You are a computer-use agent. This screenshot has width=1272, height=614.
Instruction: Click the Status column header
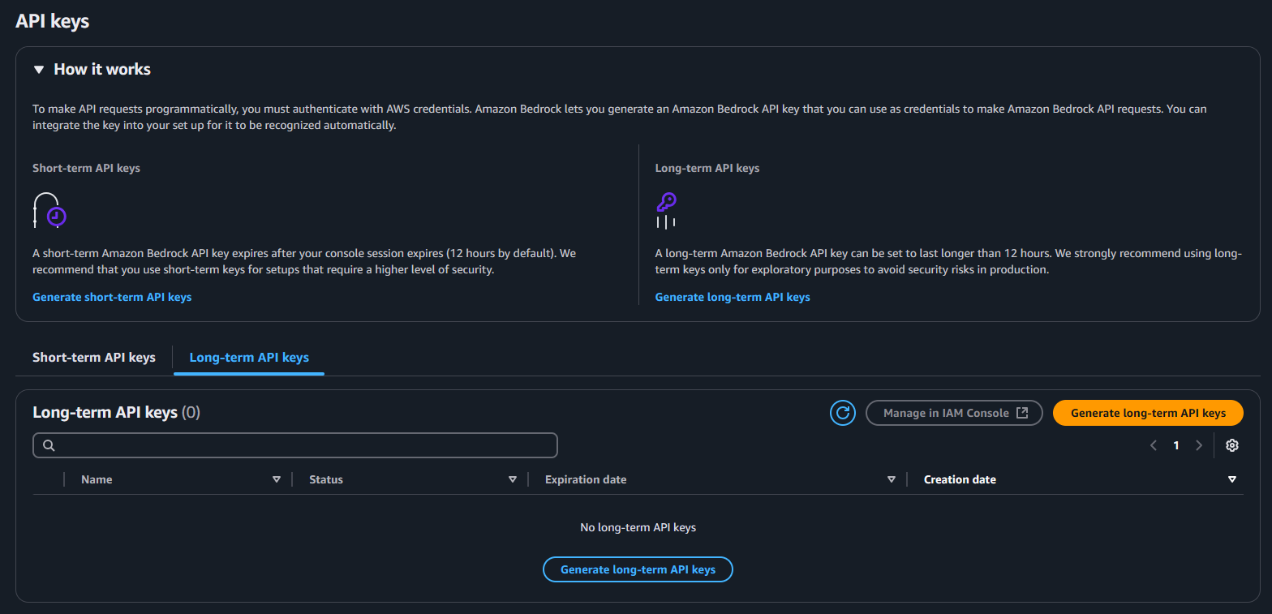coord(326,479)
